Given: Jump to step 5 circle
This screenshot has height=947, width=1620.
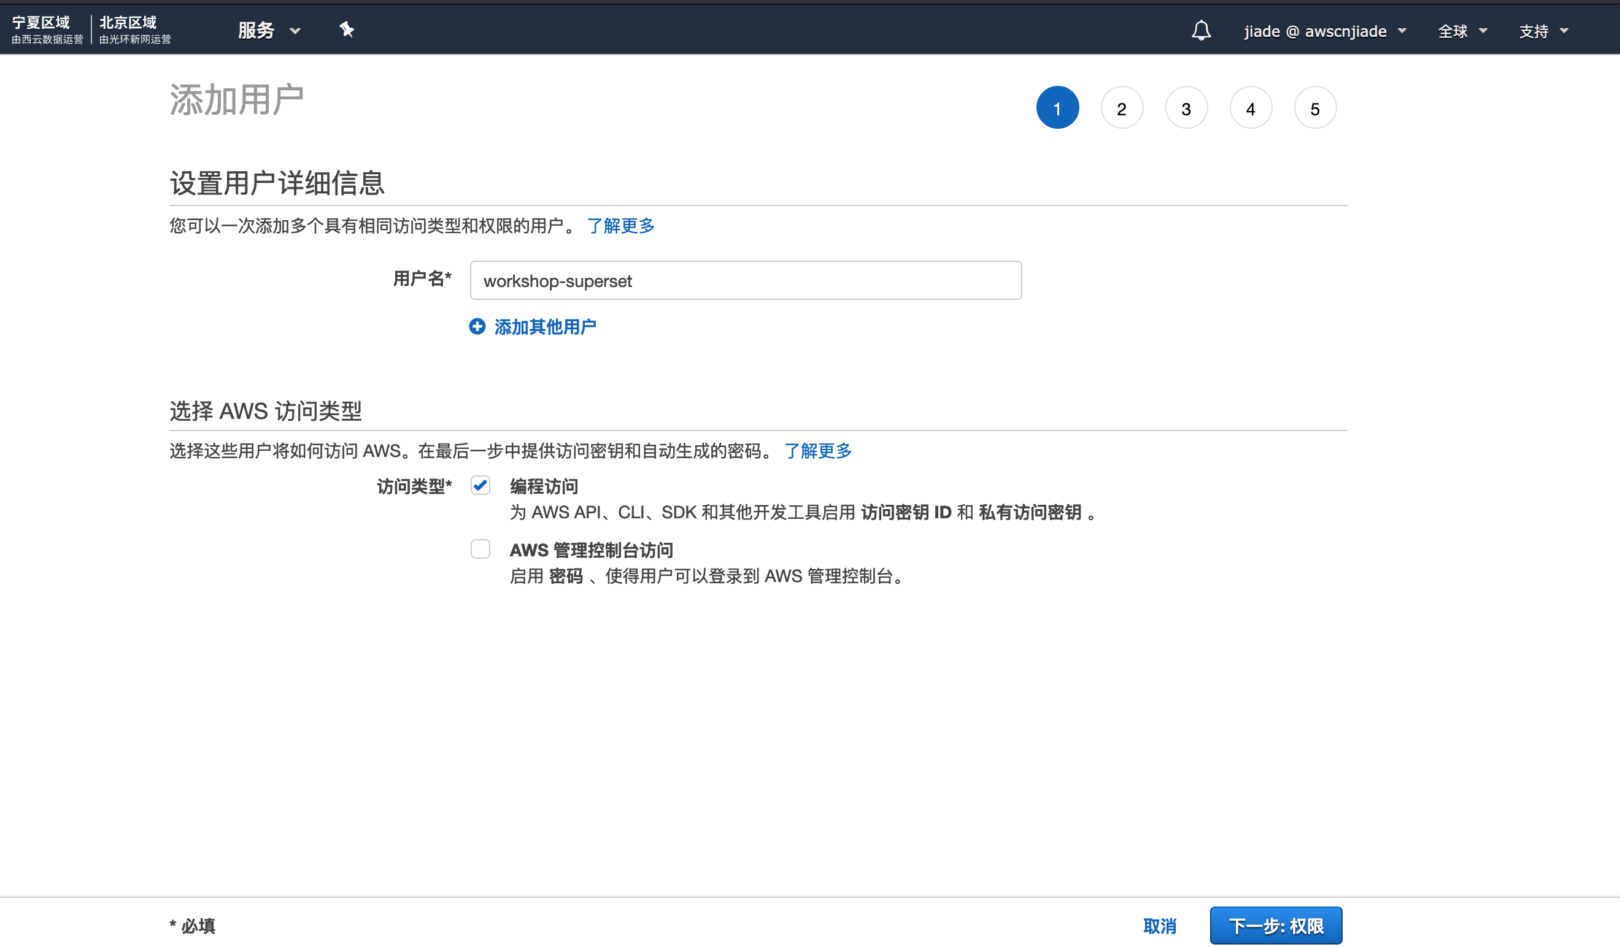Looking at the screenshot, I should click(x=1314, y=108).
